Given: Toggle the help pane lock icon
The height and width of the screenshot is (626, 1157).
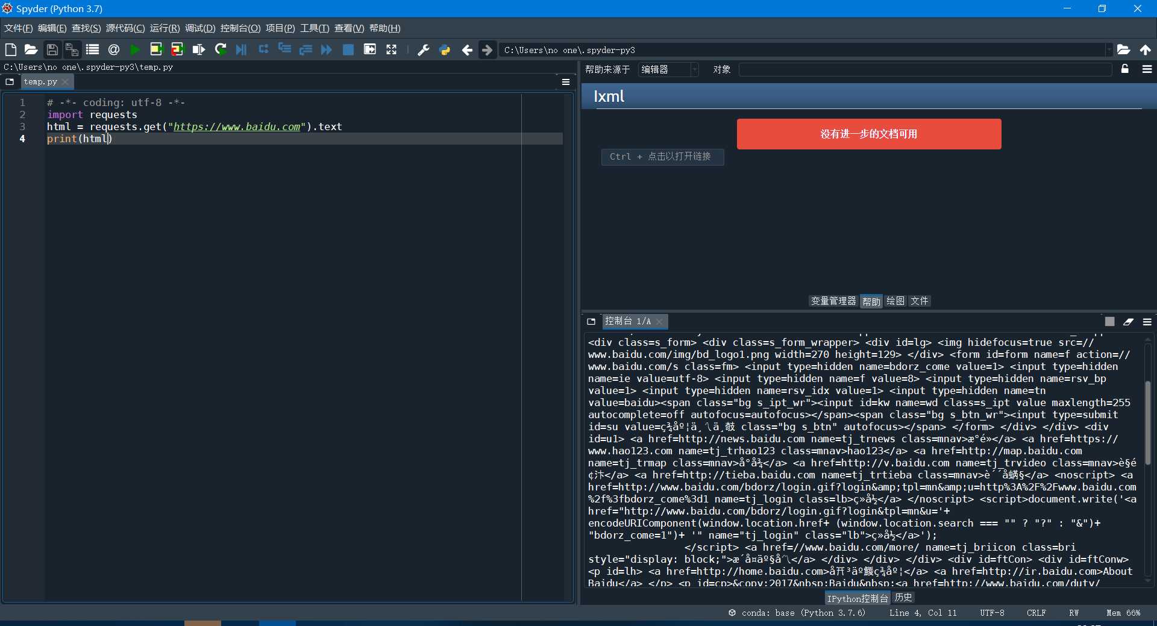Looking at the screenshot, I should (x=1125, y=69).
